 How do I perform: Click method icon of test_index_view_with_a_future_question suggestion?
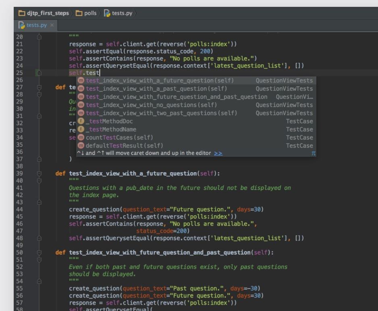81,80
